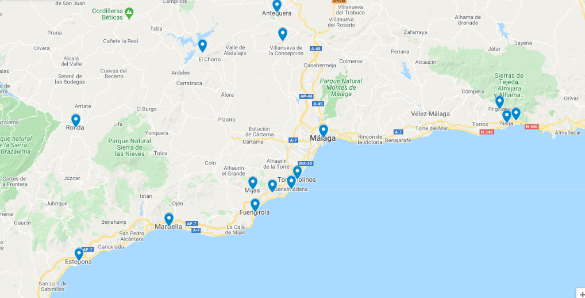Click the zoom in plus button
The width and height of the screenshot is (585, 298).
pyautogui.click(x=582, y=293)
